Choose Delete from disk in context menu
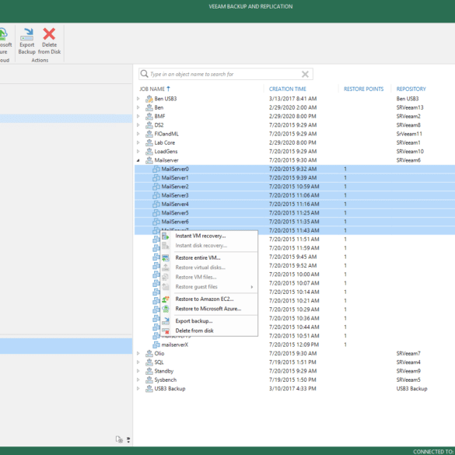455x455 pixels. click(x=209, y=331)
